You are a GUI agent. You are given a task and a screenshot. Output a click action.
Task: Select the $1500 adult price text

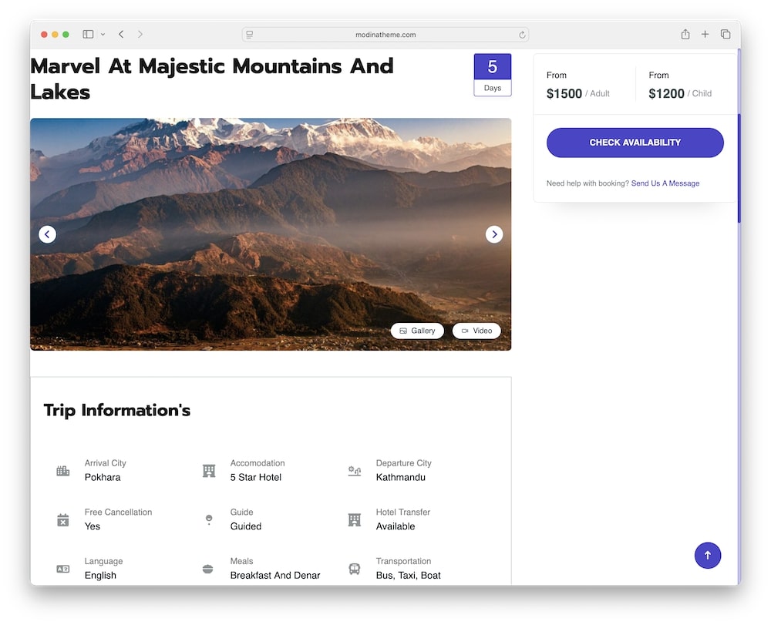pos(564,93)
